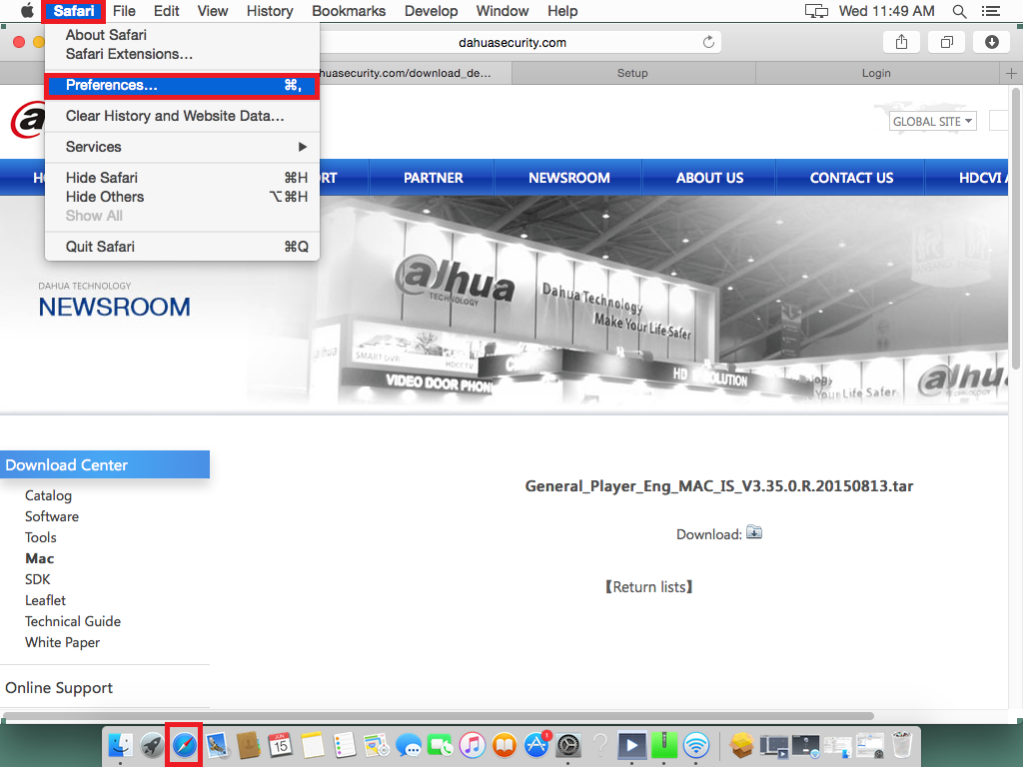Open the History menu
1023x767 pixels.
coord(270,11)
